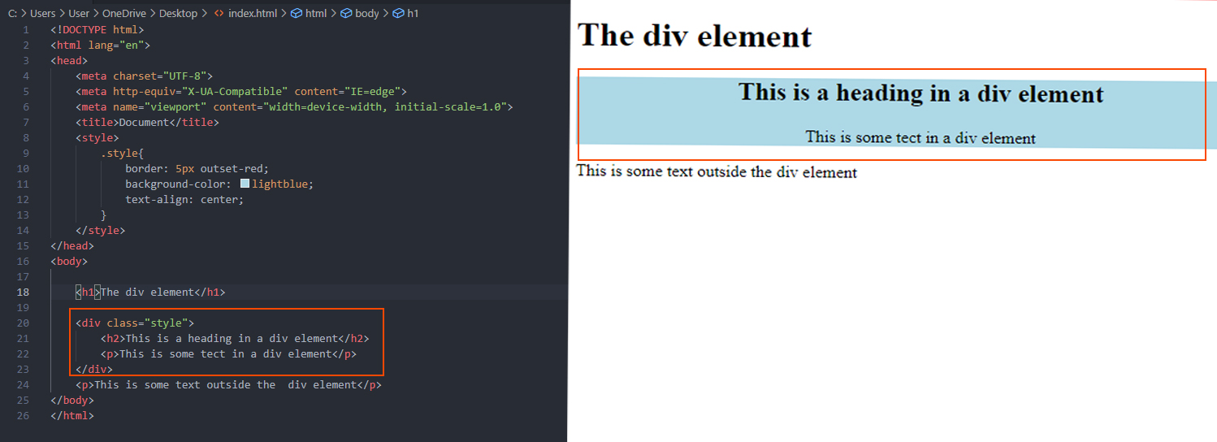Click the meta charset="UTF-8" line
This screenshot has width=1217, height=442.
[x=144, y=76]
